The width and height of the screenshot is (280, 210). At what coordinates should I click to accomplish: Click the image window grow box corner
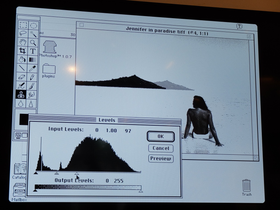[256, 158]
